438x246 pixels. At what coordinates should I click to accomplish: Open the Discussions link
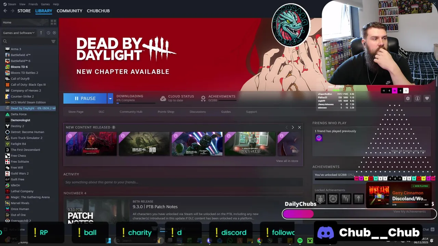pos(198,112)
